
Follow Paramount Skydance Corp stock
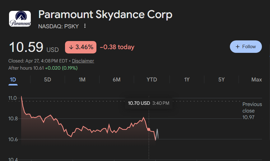246,47
